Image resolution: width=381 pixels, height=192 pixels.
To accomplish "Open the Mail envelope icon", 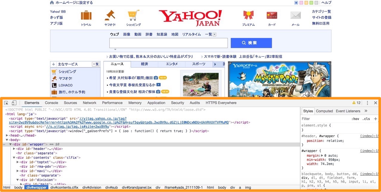I will pos(295,15).
